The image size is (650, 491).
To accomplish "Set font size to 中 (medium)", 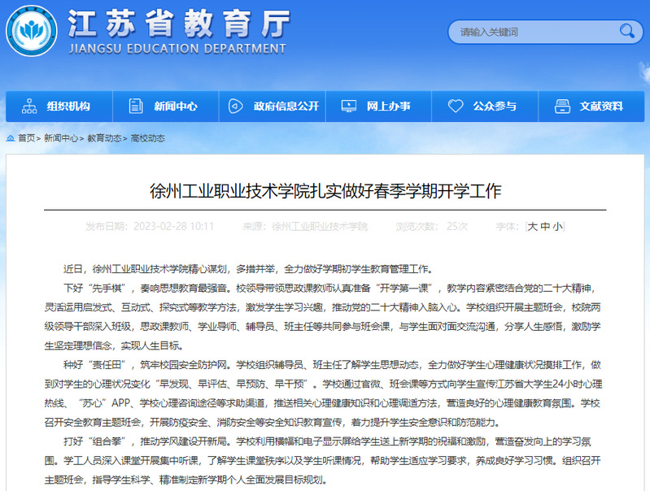I will click(x=545, y=227).
